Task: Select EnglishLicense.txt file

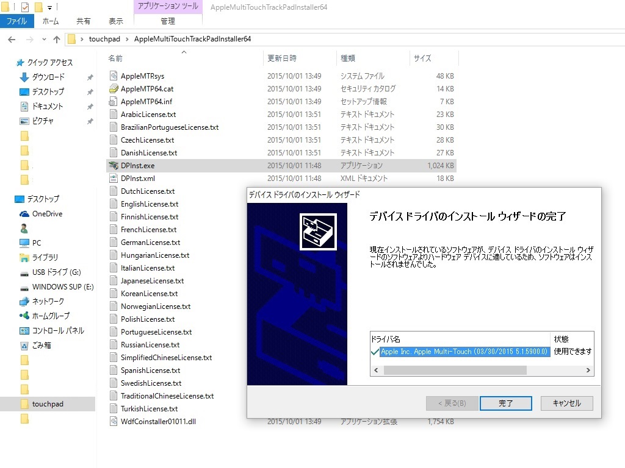Action: pyautogui.click(x=150, y=204)
